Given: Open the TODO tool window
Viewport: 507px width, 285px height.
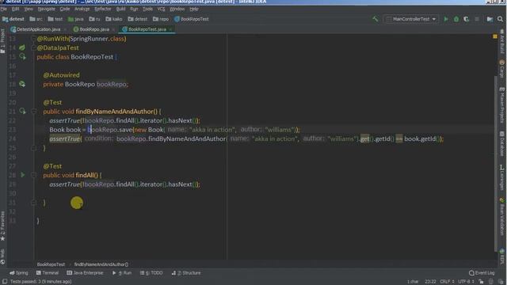Looking at the screenshot, I should pos(151,273).
